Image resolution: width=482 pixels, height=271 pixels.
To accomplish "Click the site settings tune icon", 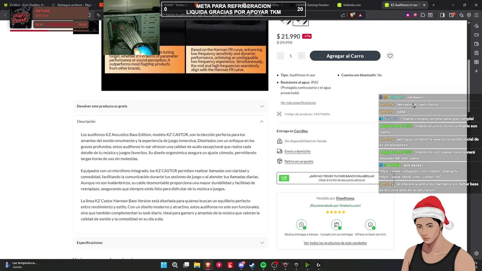I will point(98,15).
